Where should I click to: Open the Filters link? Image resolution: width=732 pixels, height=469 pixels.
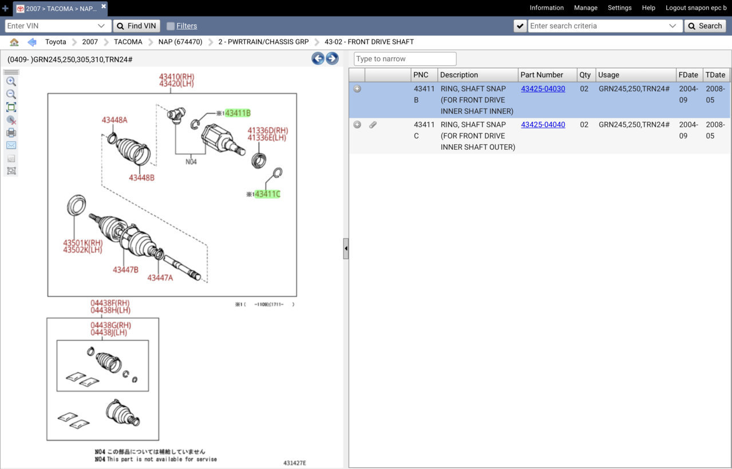point(187,26)
